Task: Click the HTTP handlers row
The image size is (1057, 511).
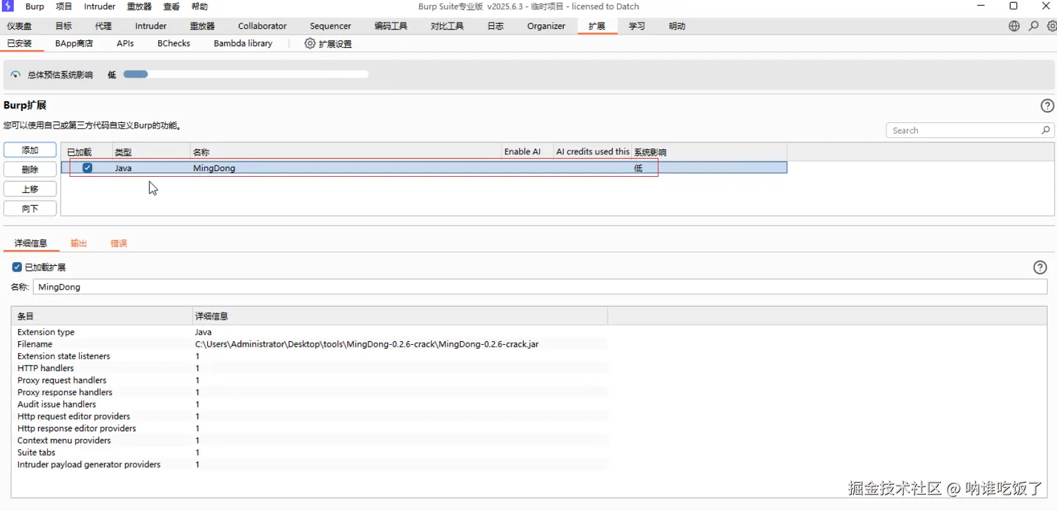Action: pos(309,368)
